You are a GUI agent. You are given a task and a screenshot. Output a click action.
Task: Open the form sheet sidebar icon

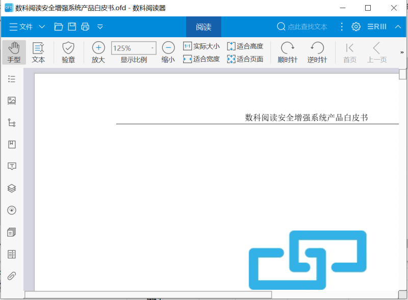(x=12, y=254)
